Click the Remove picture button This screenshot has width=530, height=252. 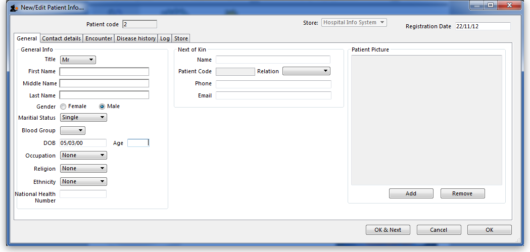462,193
